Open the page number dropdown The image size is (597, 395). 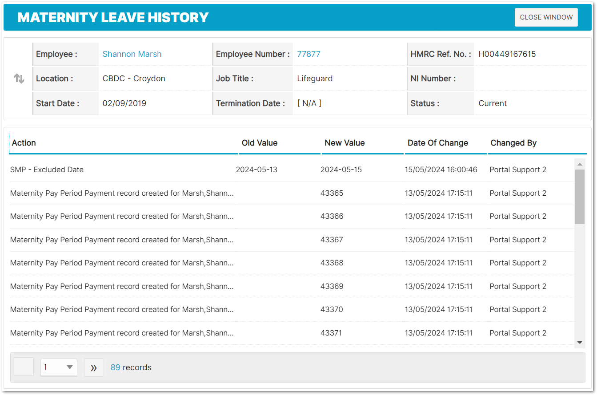tap(59, 367)
